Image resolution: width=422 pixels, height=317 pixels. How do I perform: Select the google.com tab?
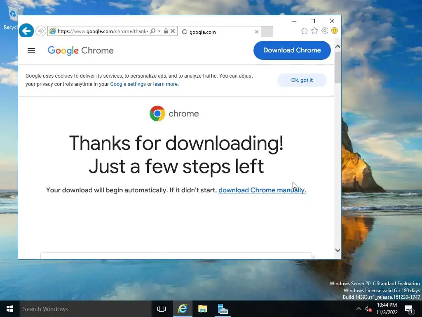point(220,32)
